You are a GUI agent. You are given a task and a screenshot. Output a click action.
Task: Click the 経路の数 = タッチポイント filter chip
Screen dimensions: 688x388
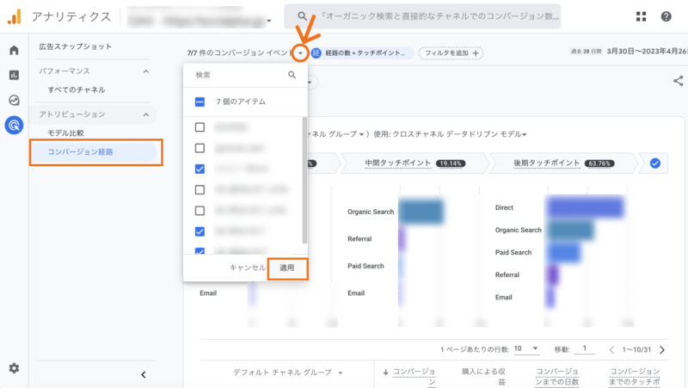pyautogui.click(x=362, y=53)
